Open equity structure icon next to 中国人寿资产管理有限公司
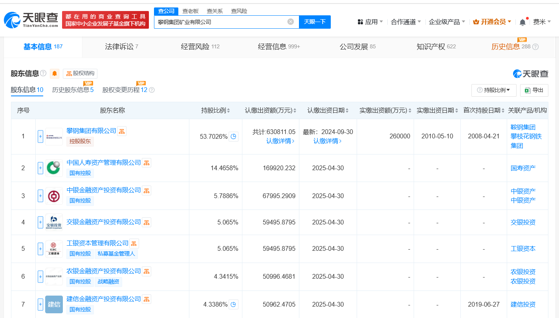 pyautogui.click(x=146, y=163)
